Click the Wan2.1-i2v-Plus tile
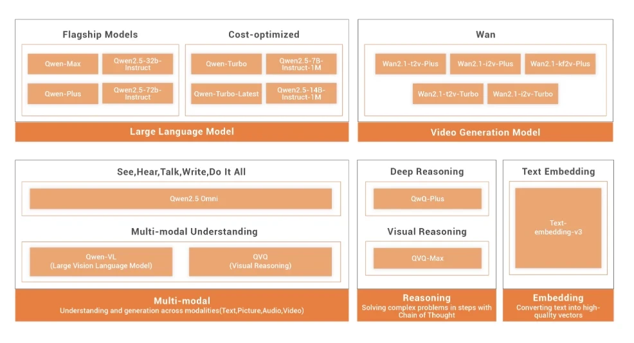This screenshot has height=343, width=634. [x=485, y=64]
